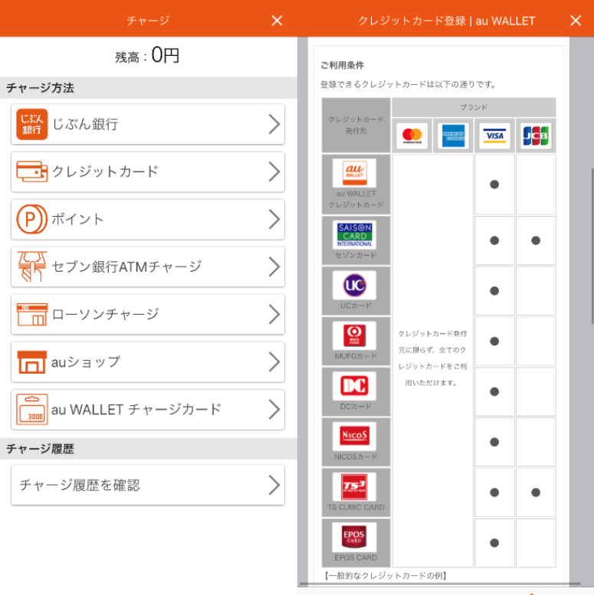The height and width of the screenshot is (595, 594).
Task: Click the SAISON CARD logo
Action: pos(354,234)
